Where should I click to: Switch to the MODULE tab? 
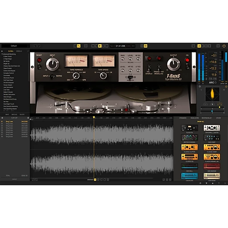click(19, 51)
